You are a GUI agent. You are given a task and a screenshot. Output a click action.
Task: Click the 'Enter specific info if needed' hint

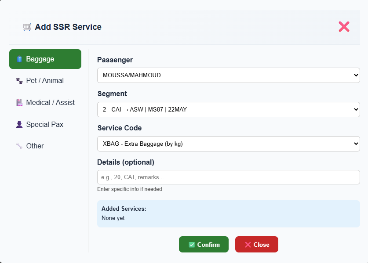tap(130, 189)
